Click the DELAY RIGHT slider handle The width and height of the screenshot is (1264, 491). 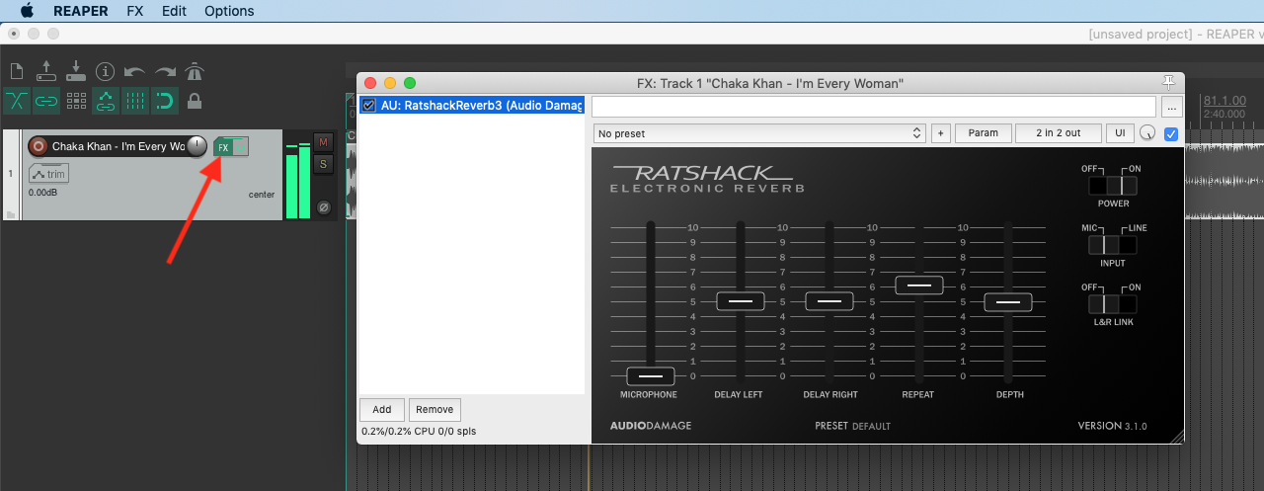click(x=829, y=301)
